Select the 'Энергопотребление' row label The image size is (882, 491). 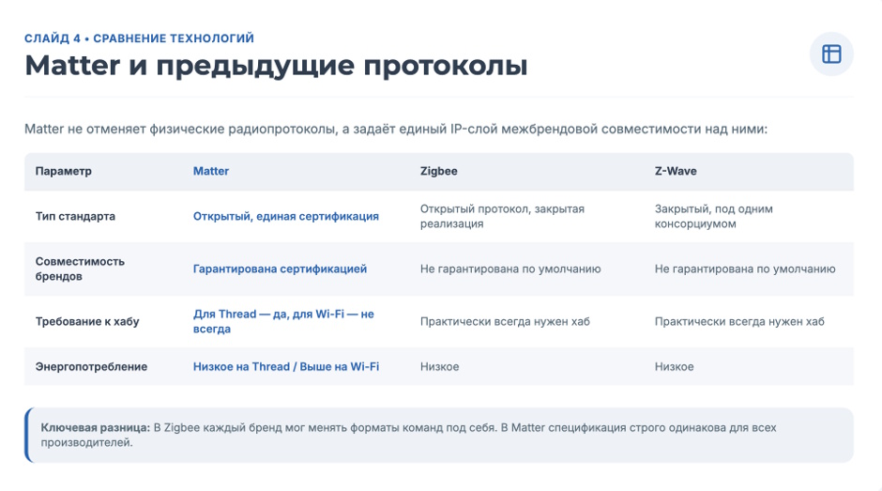click(x=91, y=366)
